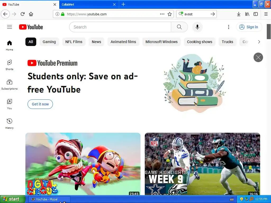The image size is (271, 203).
Task: Click the green padlock security icon
Action: 63,14
